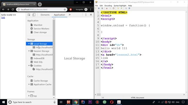
Task: Select the Cookies label
Action: 38,66
